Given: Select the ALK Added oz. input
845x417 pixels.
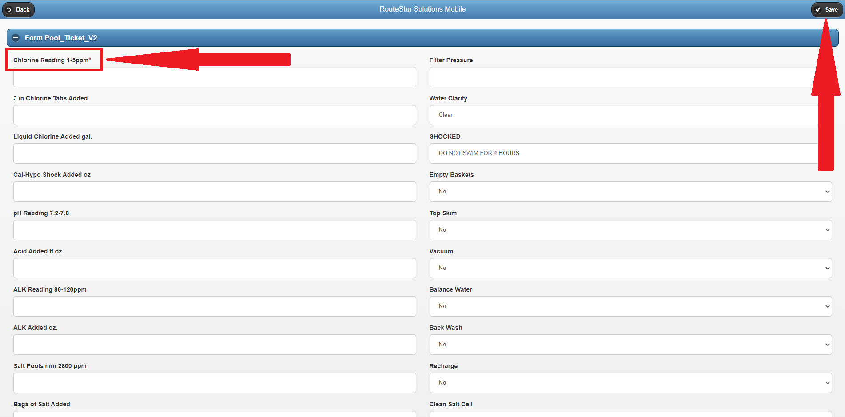Looking at the screenshot, I should click(215, 345).
